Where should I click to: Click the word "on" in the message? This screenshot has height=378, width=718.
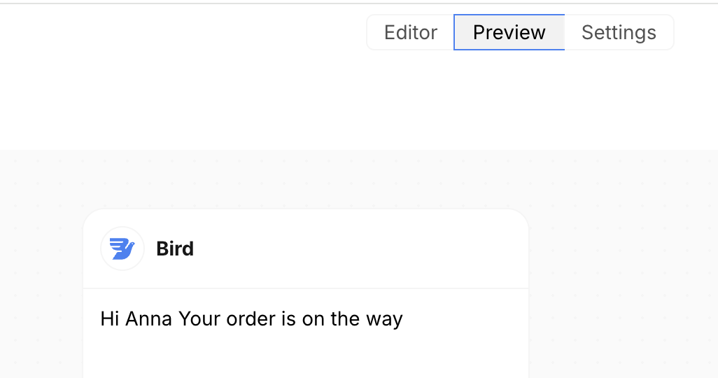click(x=313, y=319)
